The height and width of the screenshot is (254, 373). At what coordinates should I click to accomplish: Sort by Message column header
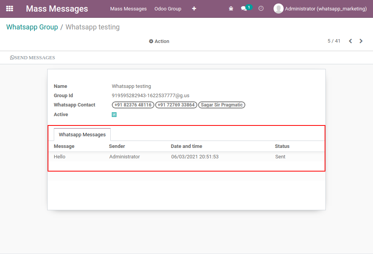pyautogui.click(x=64, y=146)
